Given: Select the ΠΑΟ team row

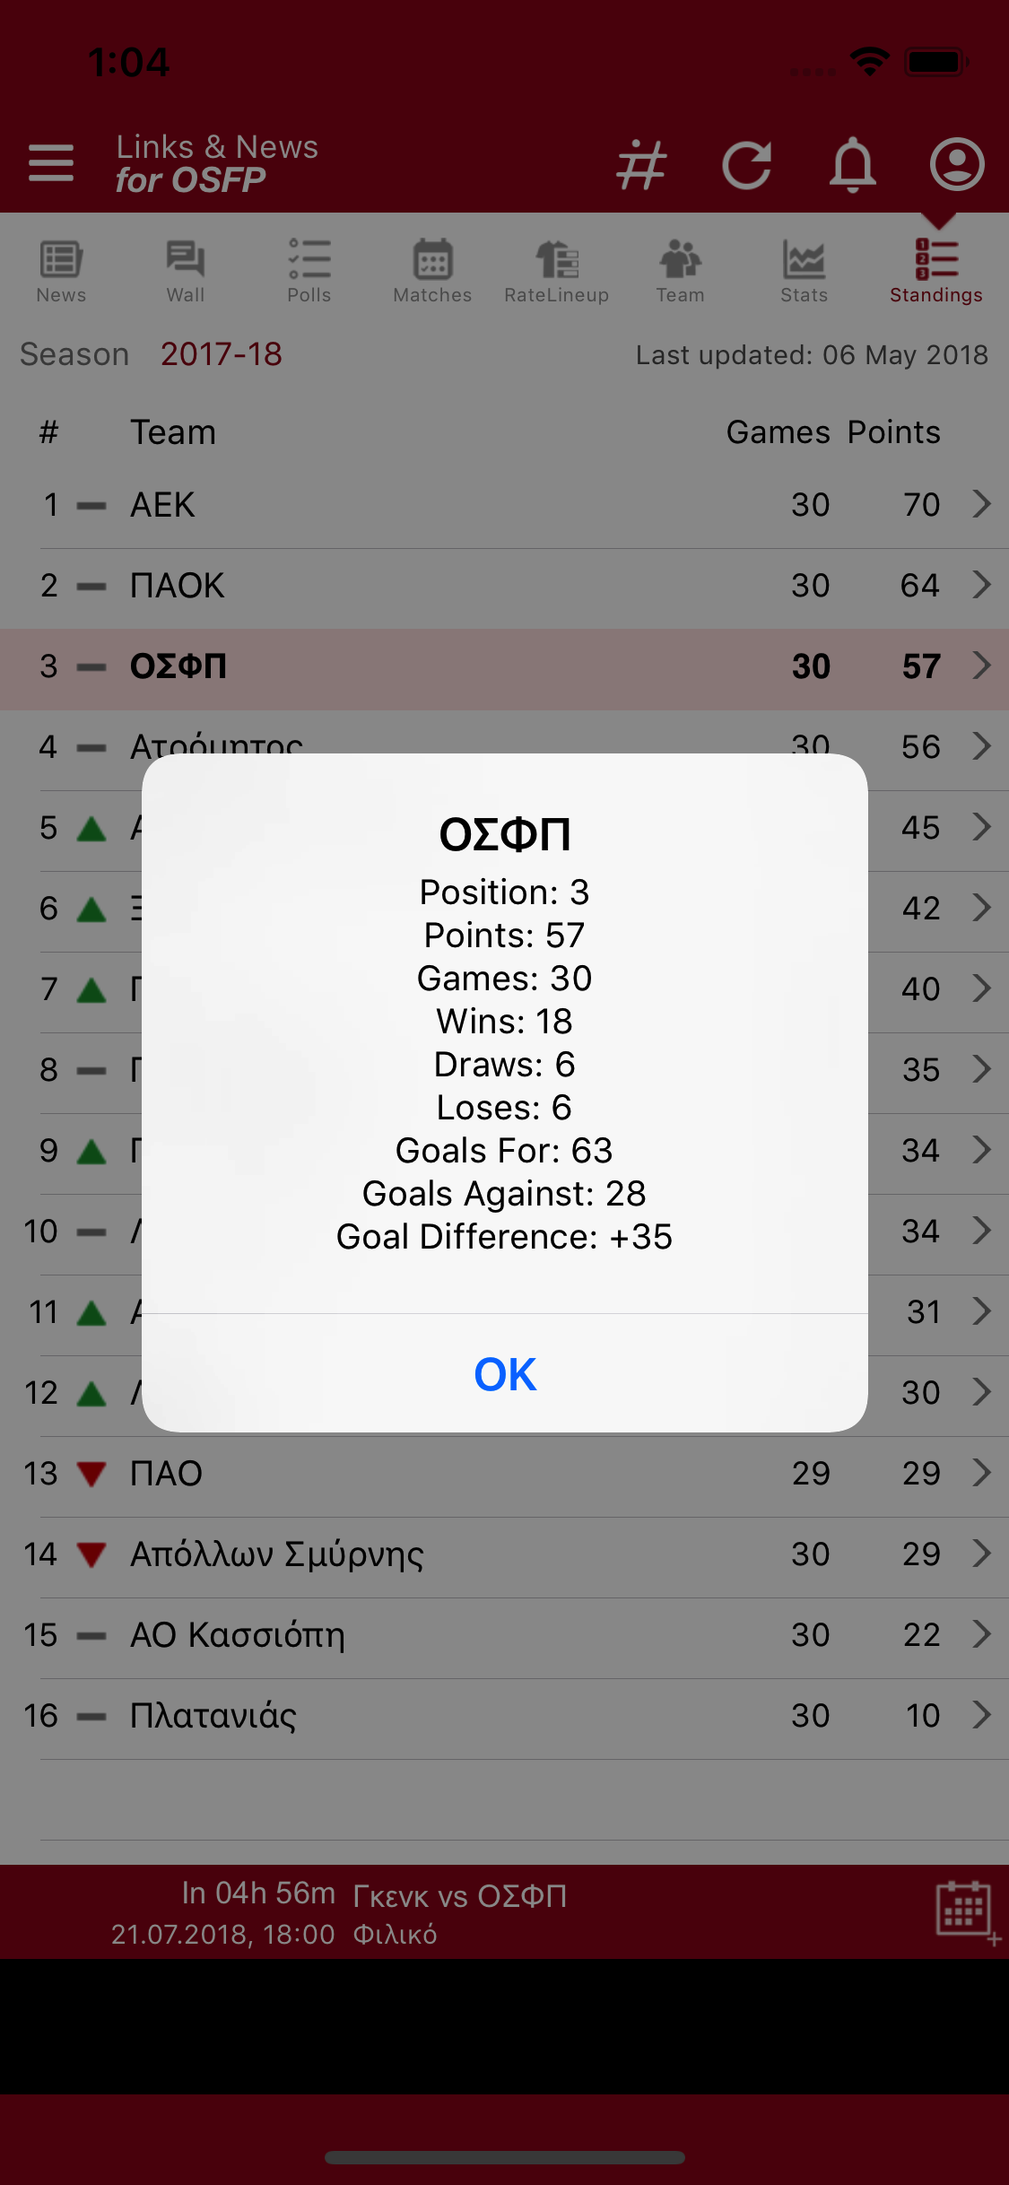Looking at the screenshot, I should [x=504, y=1473].
